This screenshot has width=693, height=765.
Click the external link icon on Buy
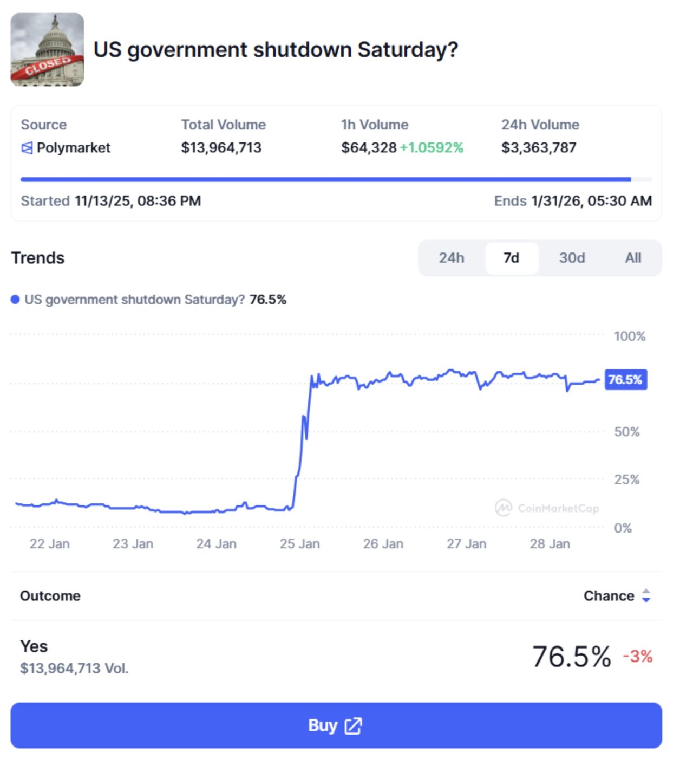353,726
